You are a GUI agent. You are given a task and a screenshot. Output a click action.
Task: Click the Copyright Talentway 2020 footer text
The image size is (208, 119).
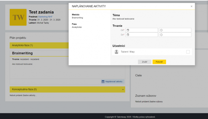point(130,117)
